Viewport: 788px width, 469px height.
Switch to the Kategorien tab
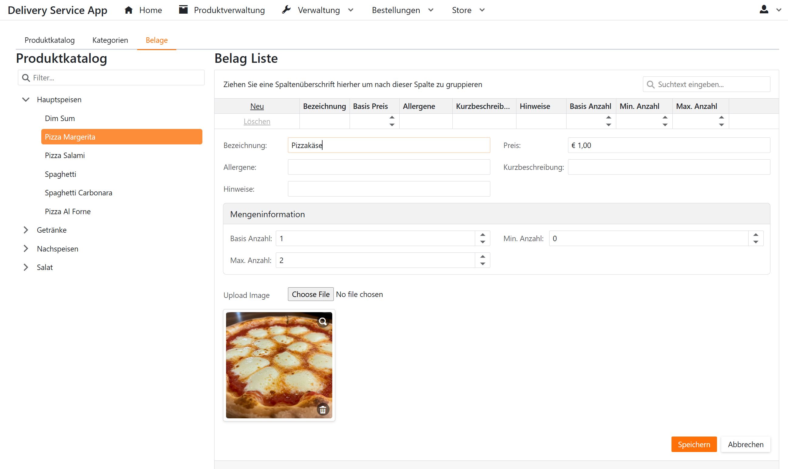[x=110, y=40]
